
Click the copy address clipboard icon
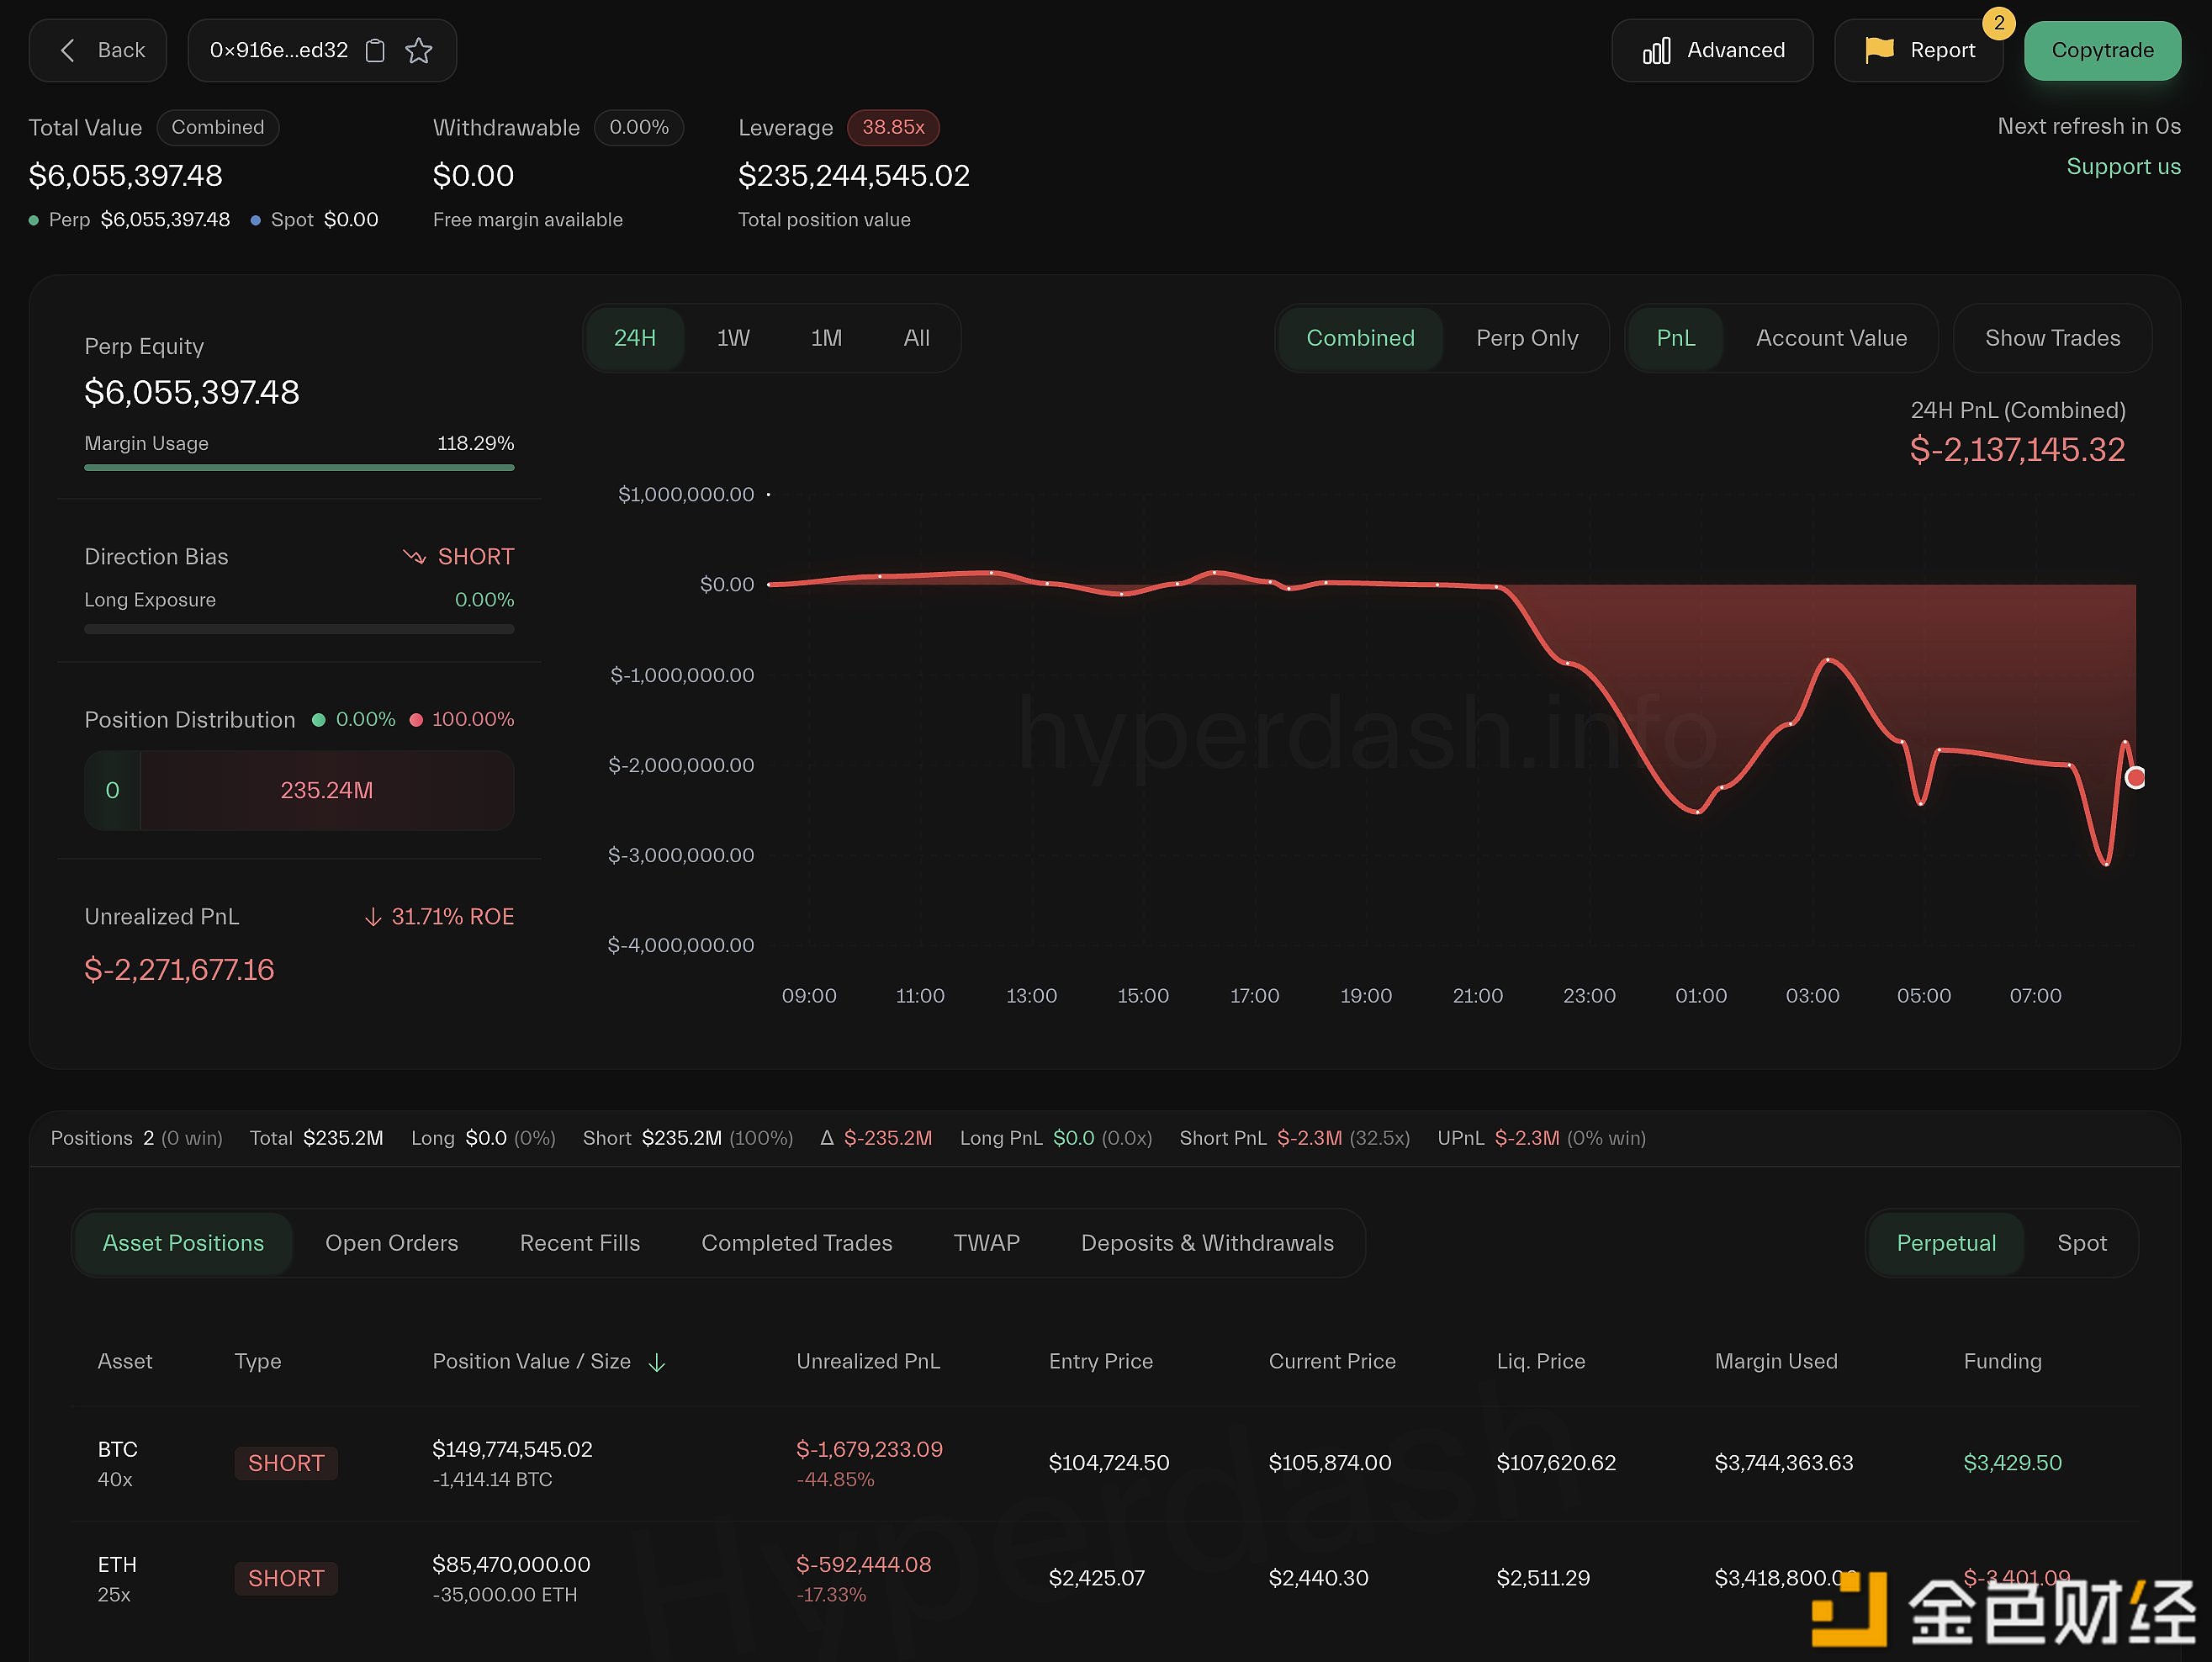click(375, 50)
